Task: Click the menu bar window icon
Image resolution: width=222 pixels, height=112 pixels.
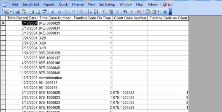Action: pyautogui.click(x=5, y=4)
